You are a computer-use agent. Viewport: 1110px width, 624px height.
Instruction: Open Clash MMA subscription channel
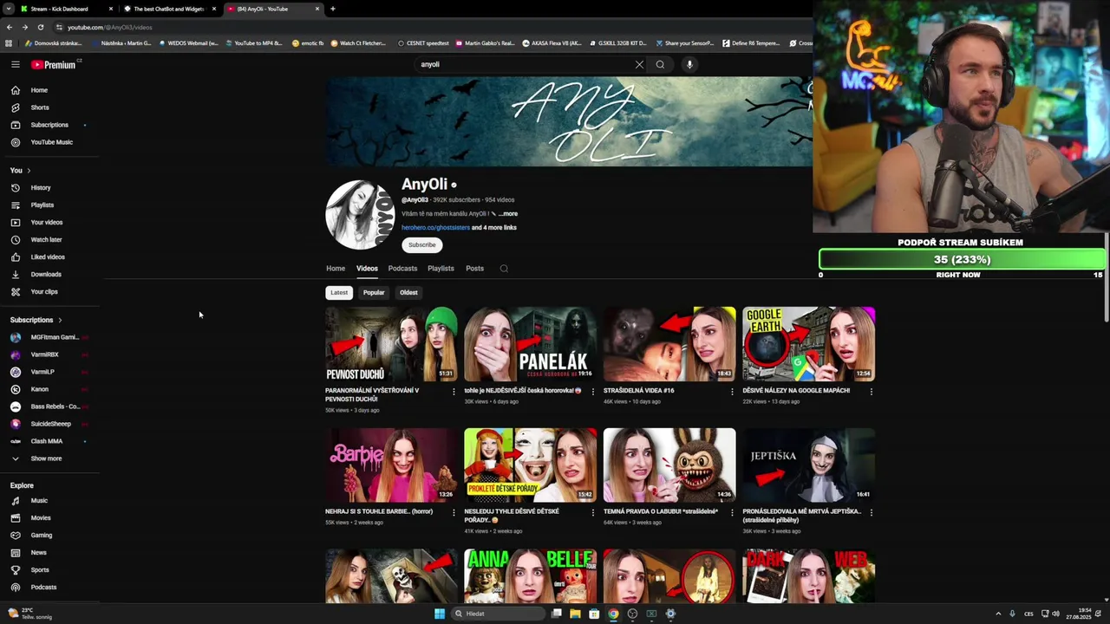48,441
